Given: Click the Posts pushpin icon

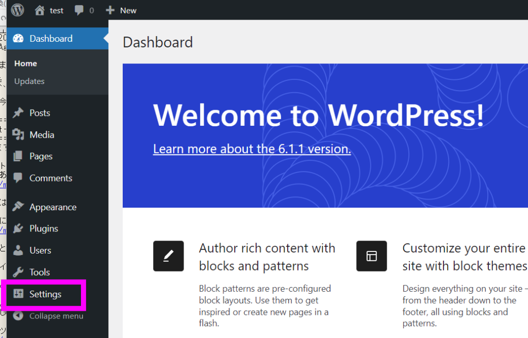Looking at the screenshot, I should (18, 113).
